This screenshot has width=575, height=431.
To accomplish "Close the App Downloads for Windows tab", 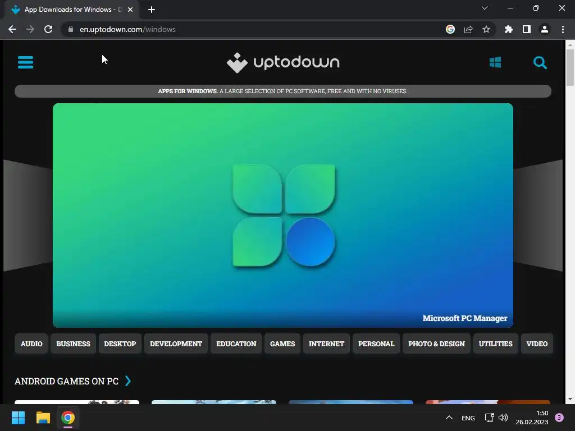I will 130,10.
